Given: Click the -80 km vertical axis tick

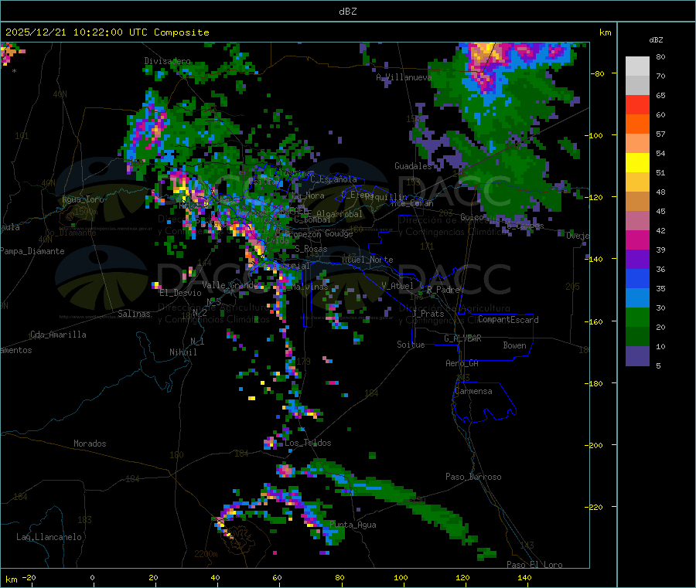Looking at the screenshot, I should (598, 73).
